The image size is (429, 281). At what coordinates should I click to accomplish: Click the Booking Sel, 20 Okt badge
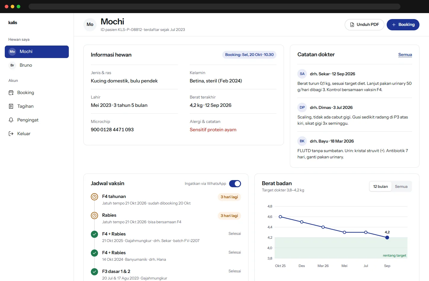coord(249,55)
